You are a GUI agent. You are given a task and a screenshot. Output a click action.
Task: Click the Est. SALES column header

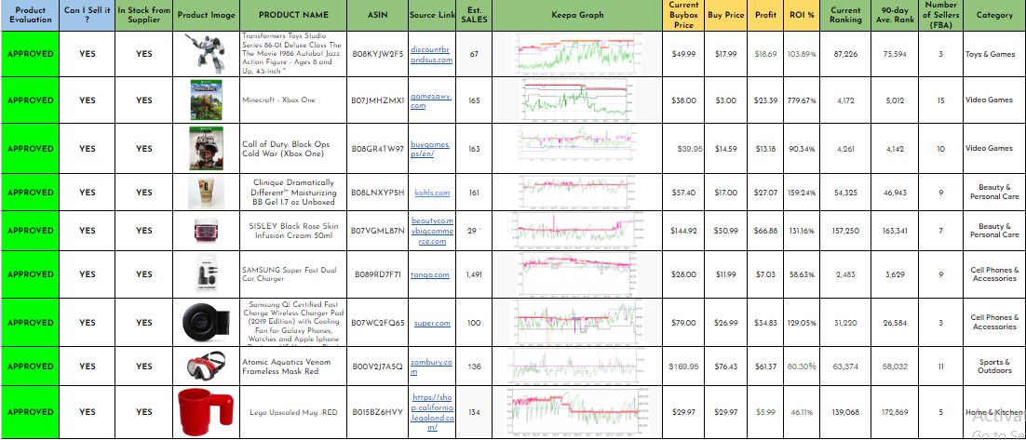coord(475,15)
